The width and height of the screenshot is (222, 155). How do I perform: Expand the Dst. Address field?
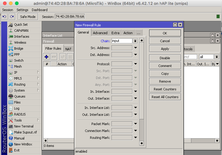(135, 54)
